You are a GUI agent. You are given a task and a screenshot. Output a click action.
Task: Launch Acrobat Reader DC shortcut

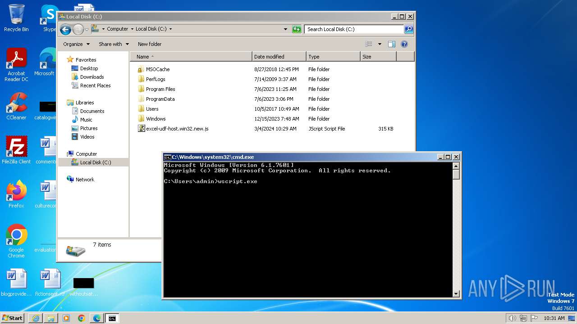16,65
